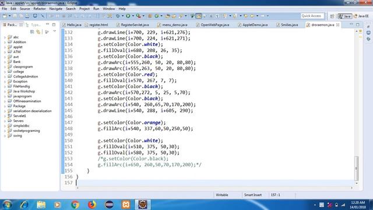373x210 pixels.
Task: Select the Java Workshop project
Action: (x=24, y=92)
